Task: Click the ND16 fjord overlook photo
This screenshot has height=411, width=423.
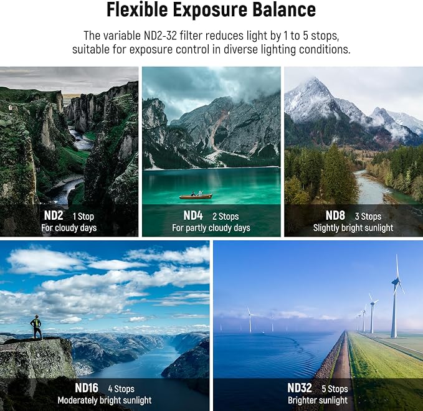Action: (105, 326)
